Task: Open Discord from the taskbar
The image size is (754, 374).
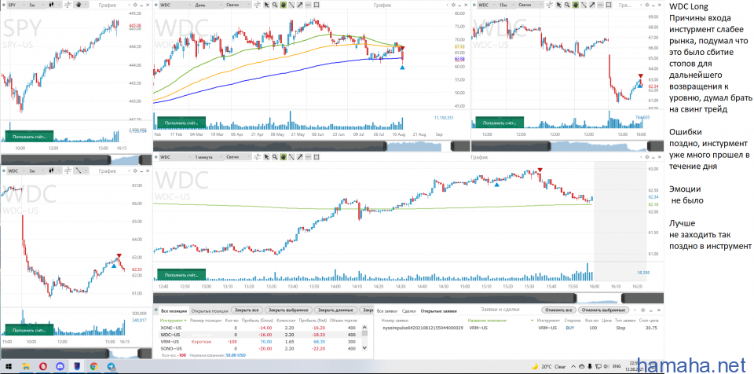Action: (x=59, y=366)
